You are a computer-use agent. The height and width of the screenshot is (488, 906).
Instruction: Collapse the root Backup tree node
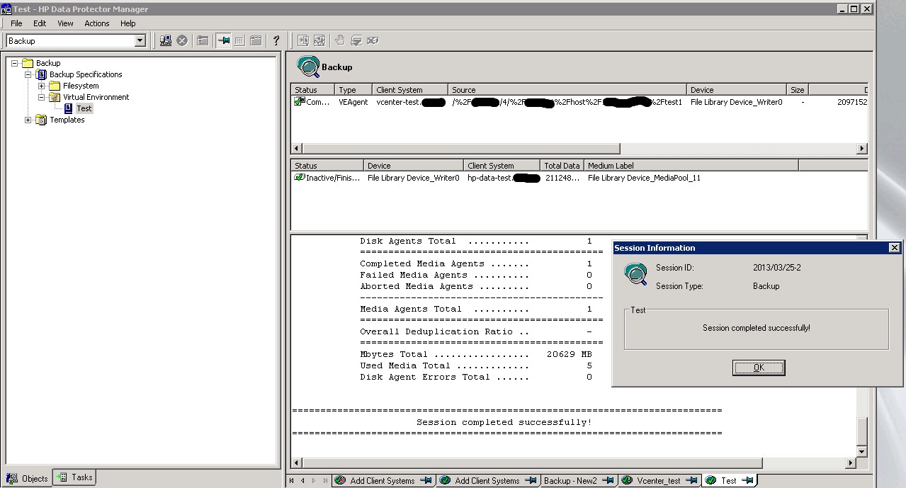pyautogui.click(x=14, y=63)
